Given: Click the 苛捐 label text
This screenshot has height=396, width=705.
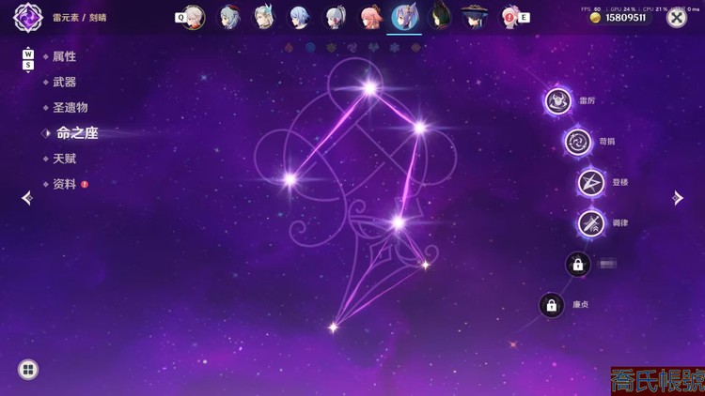Looking at the screenshot, I should tap(607, 142).
